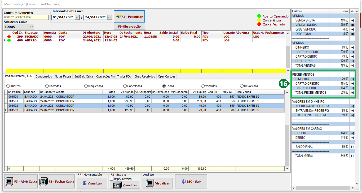Click the red Caixa Fechado legend dot
362x193 pixels.
(x=259, y=24)
